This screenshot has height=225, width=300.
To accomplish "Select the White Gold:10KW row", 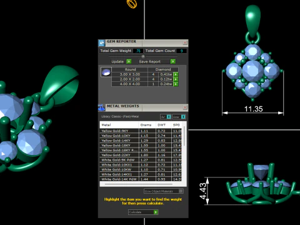I will [141, 169].
